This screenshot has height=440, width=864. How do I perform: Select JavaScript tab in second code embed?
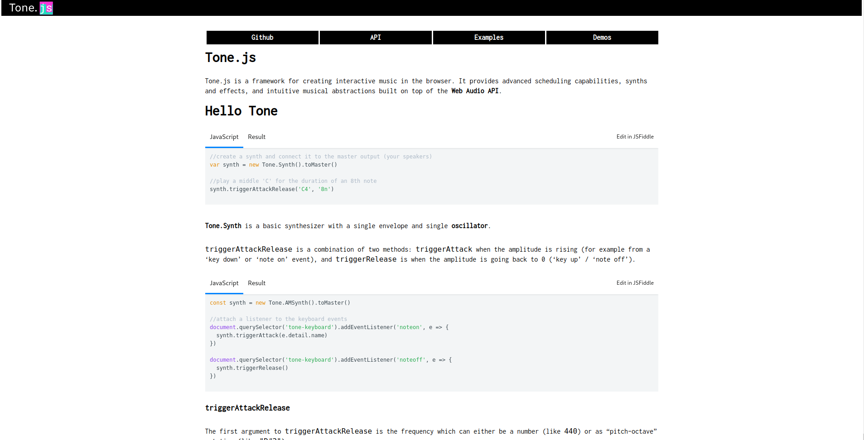click(x=224, y=283)
